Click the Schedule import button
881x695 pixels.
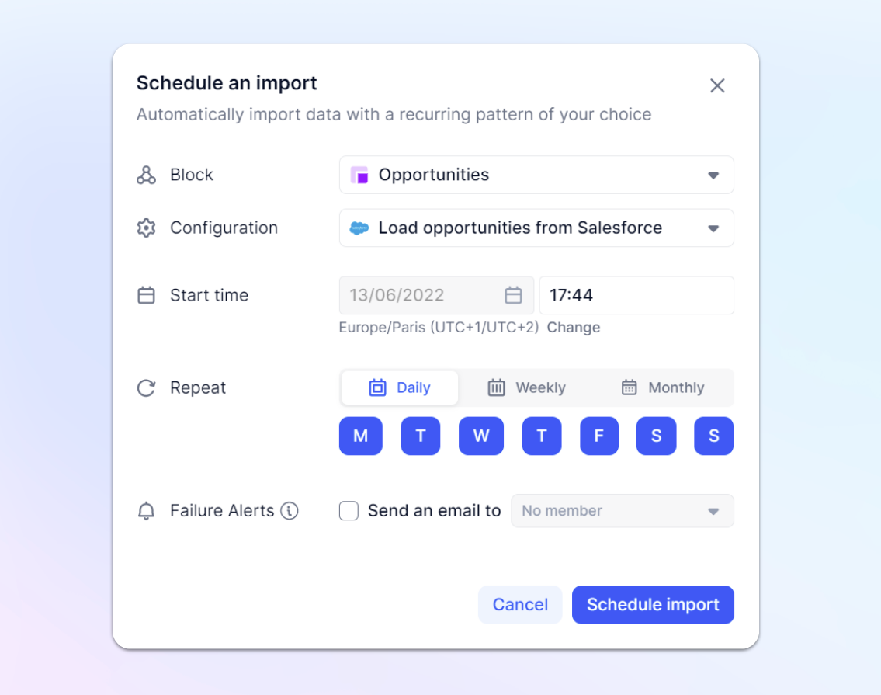653,604
